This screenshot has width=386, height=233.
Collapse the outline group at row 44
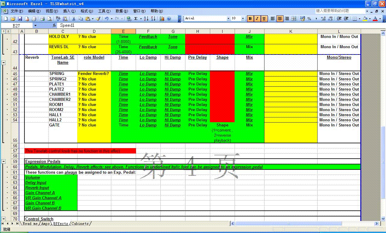pos(4,63)
